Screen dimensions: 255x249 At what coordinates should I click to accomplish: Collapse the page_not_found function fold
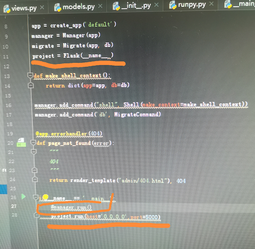point(33,143)
